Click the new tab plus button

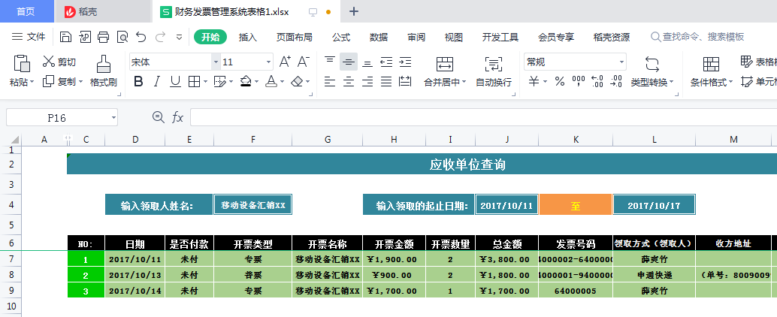click(x=354, y=11)
